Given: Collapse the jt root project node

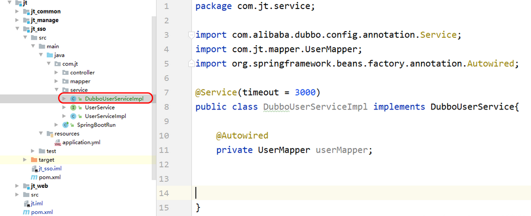Looking at the screenshot, I should (10, 3).
